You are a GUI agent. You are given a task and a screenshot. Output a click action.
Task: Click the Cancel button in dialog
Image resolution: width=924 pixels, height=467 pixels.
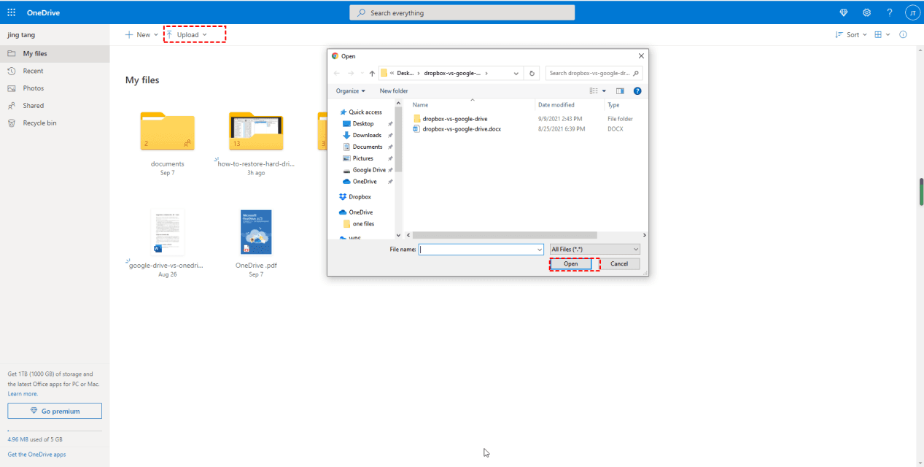[x=619, y=264]
